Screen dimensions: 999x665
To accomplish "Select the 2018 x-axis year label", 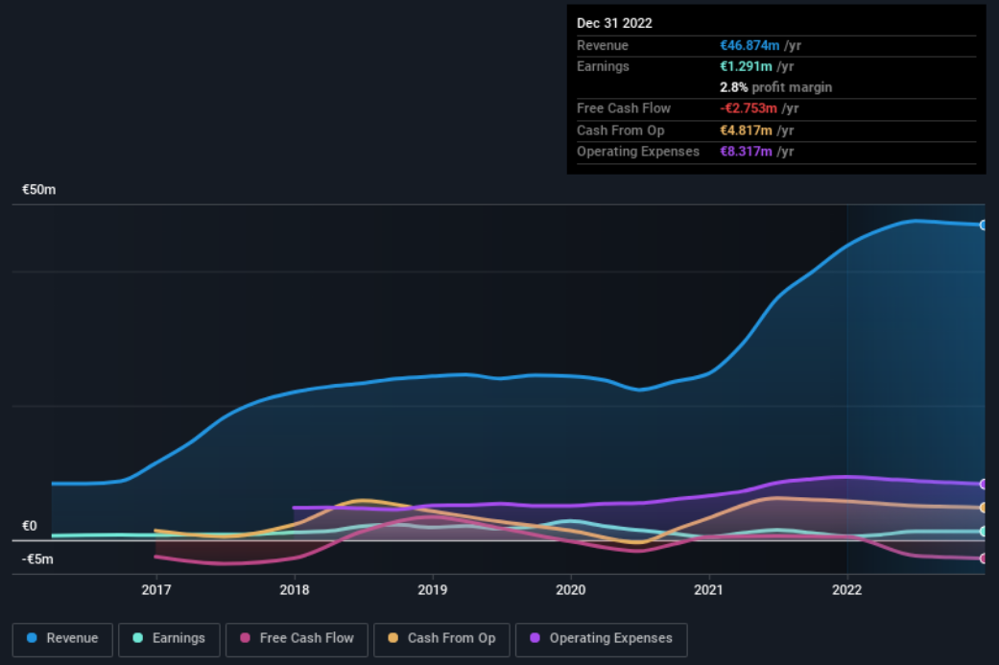I will pyautogui.click(x=295, y=590).
